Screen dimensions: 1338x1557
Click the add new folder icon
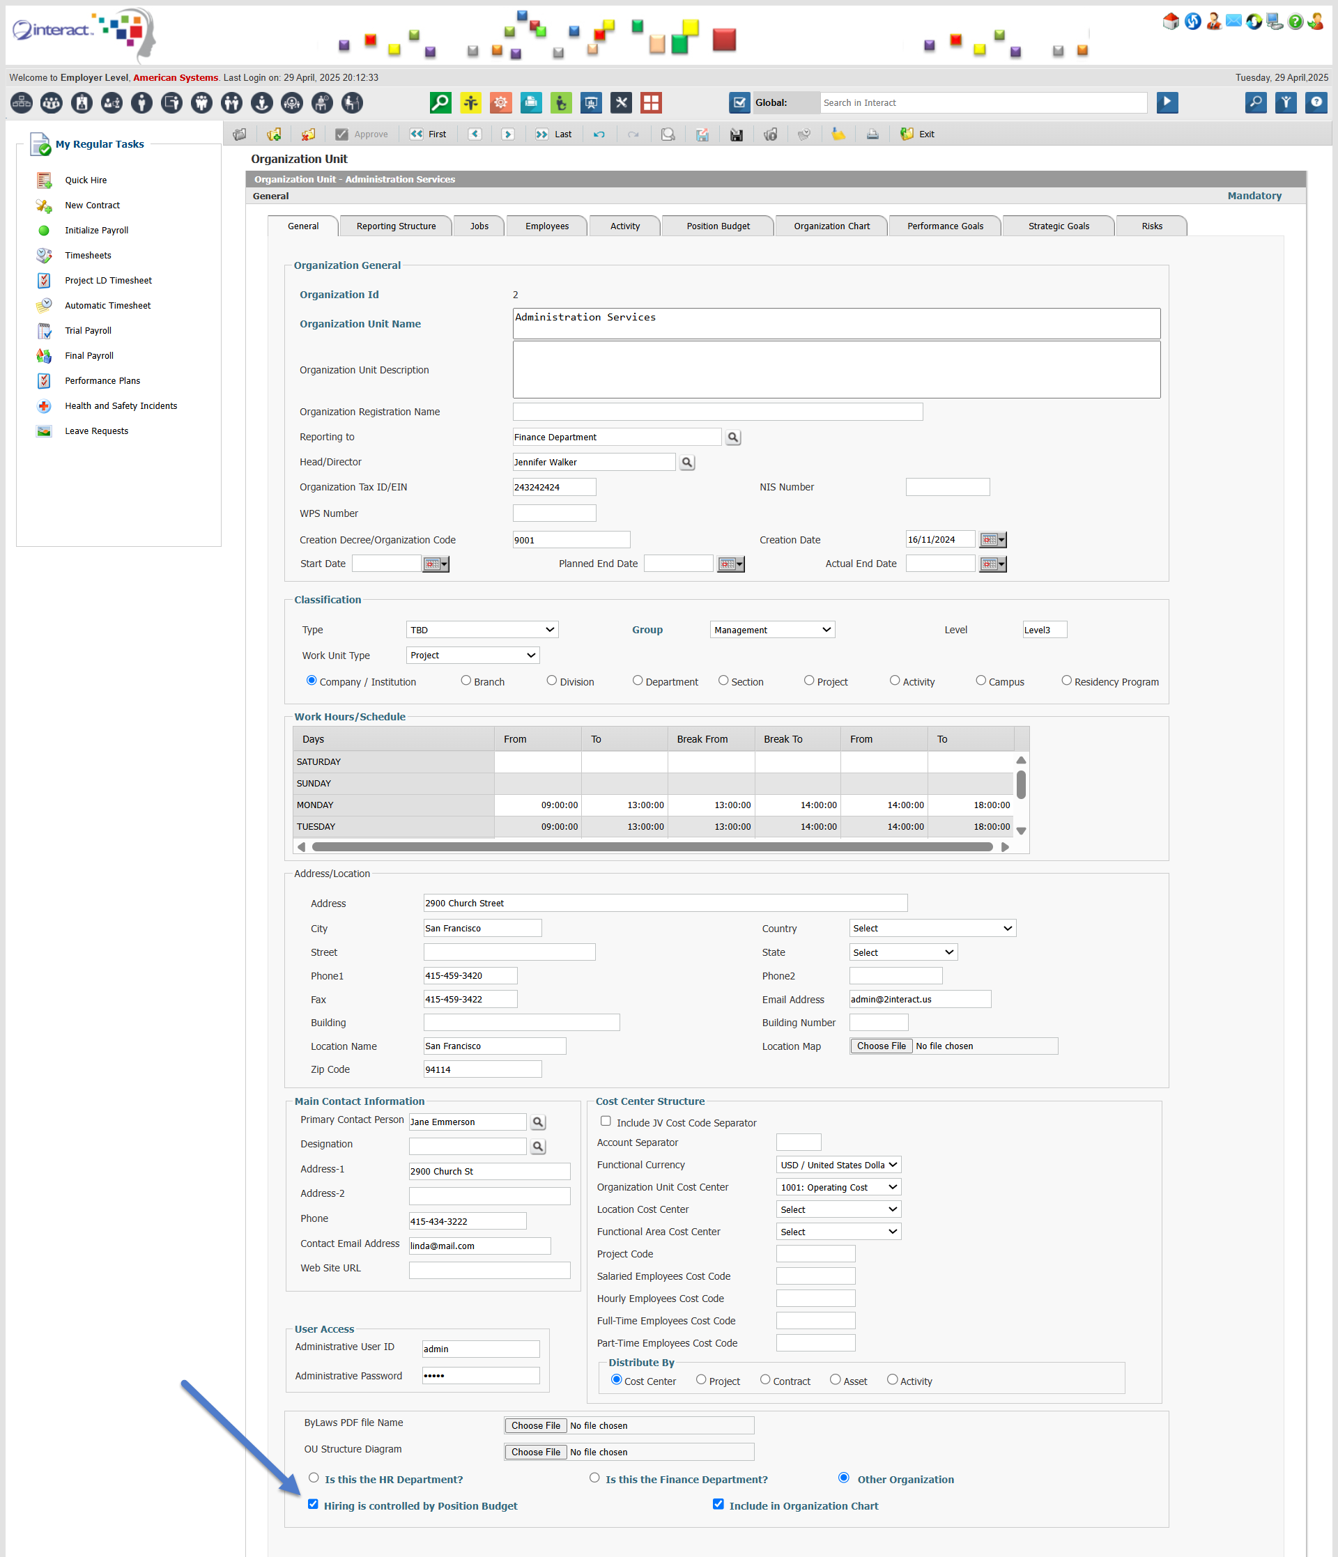[x=274, y=134]
